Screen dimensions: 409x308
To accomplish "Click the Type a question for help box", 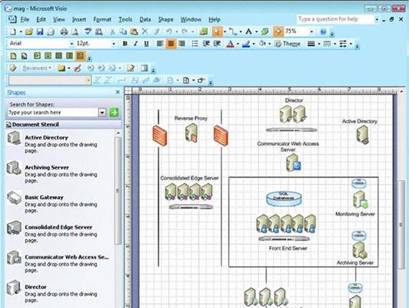I will 335,19.
